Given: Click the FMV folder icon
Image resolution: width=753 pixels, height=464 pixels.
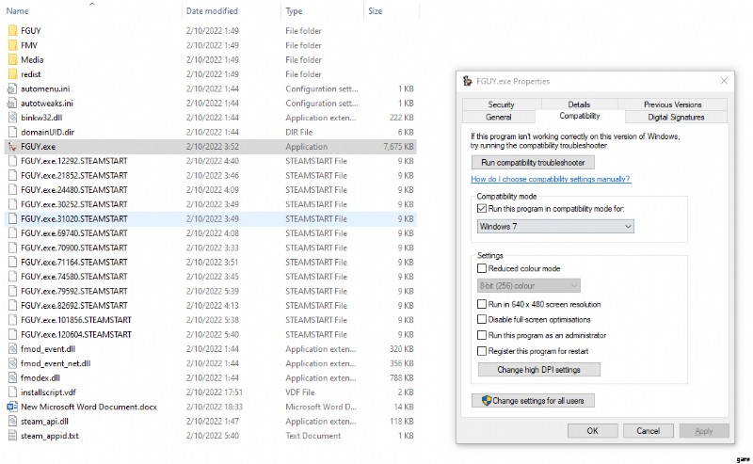Looking at the screenshot, I should click(12, 45).
